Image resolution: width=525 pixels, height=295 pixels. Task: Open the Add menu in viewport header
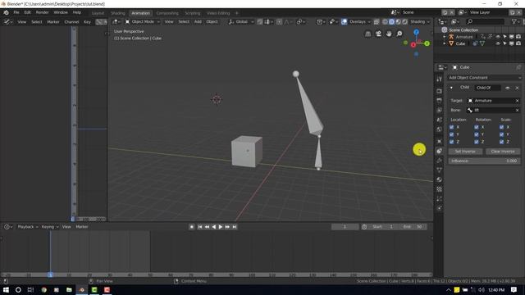[198, 22]
